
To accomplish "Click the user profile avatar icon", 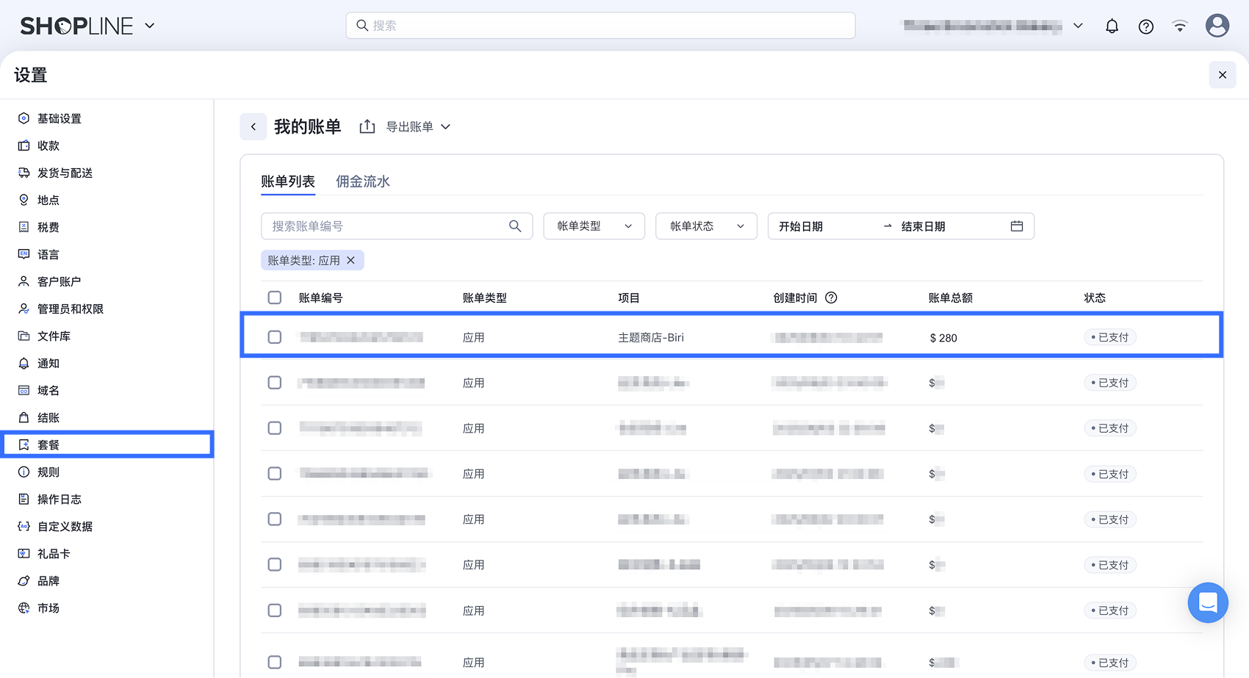I will (x=1217, y=26).
